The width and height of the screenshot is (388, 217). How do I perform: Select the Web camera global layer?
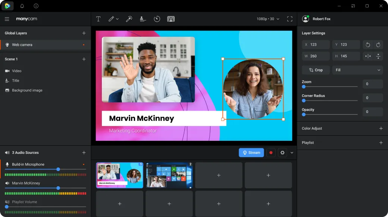tap(22, 45)
